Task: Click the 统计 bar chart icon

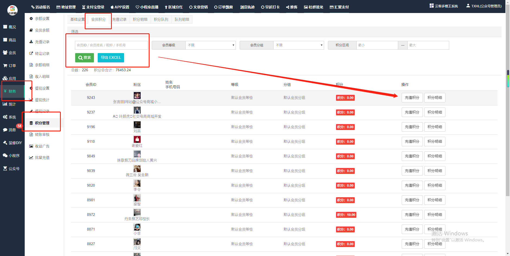Action: pyautogui.click(x=5, y=104)
